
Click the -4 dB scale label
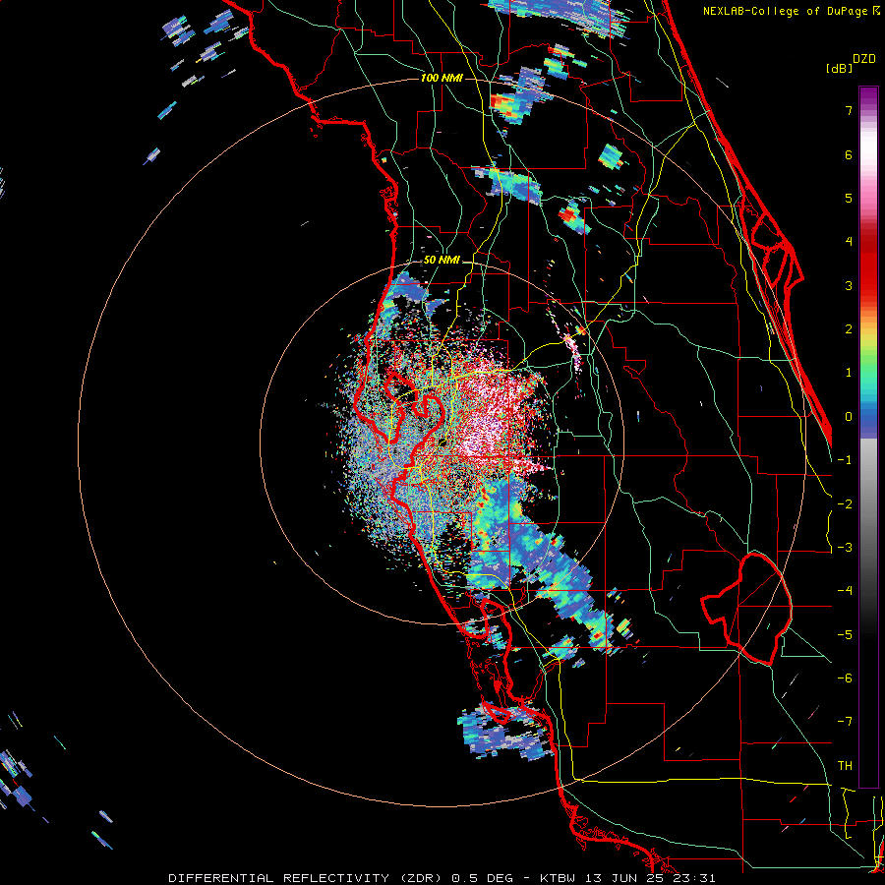(x=845, y=591)
